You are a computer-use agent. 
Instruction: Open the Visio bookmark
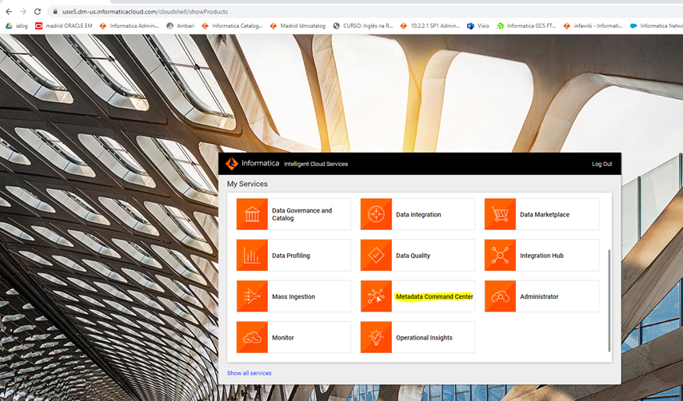477,26
